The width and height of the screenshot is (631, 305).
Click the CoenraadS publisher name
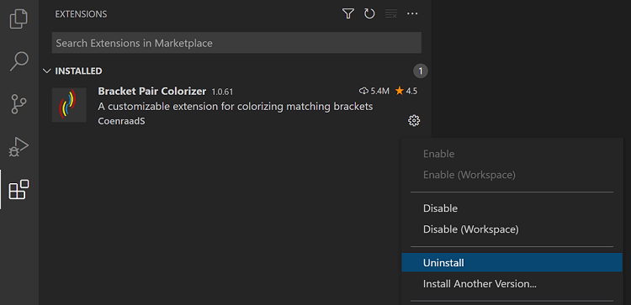coord(121,121)
